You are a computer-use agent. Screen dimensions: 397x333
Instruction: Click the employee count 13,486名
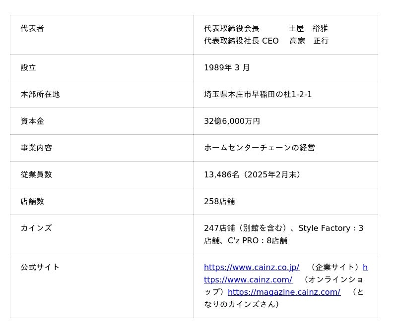coord(222,174)
